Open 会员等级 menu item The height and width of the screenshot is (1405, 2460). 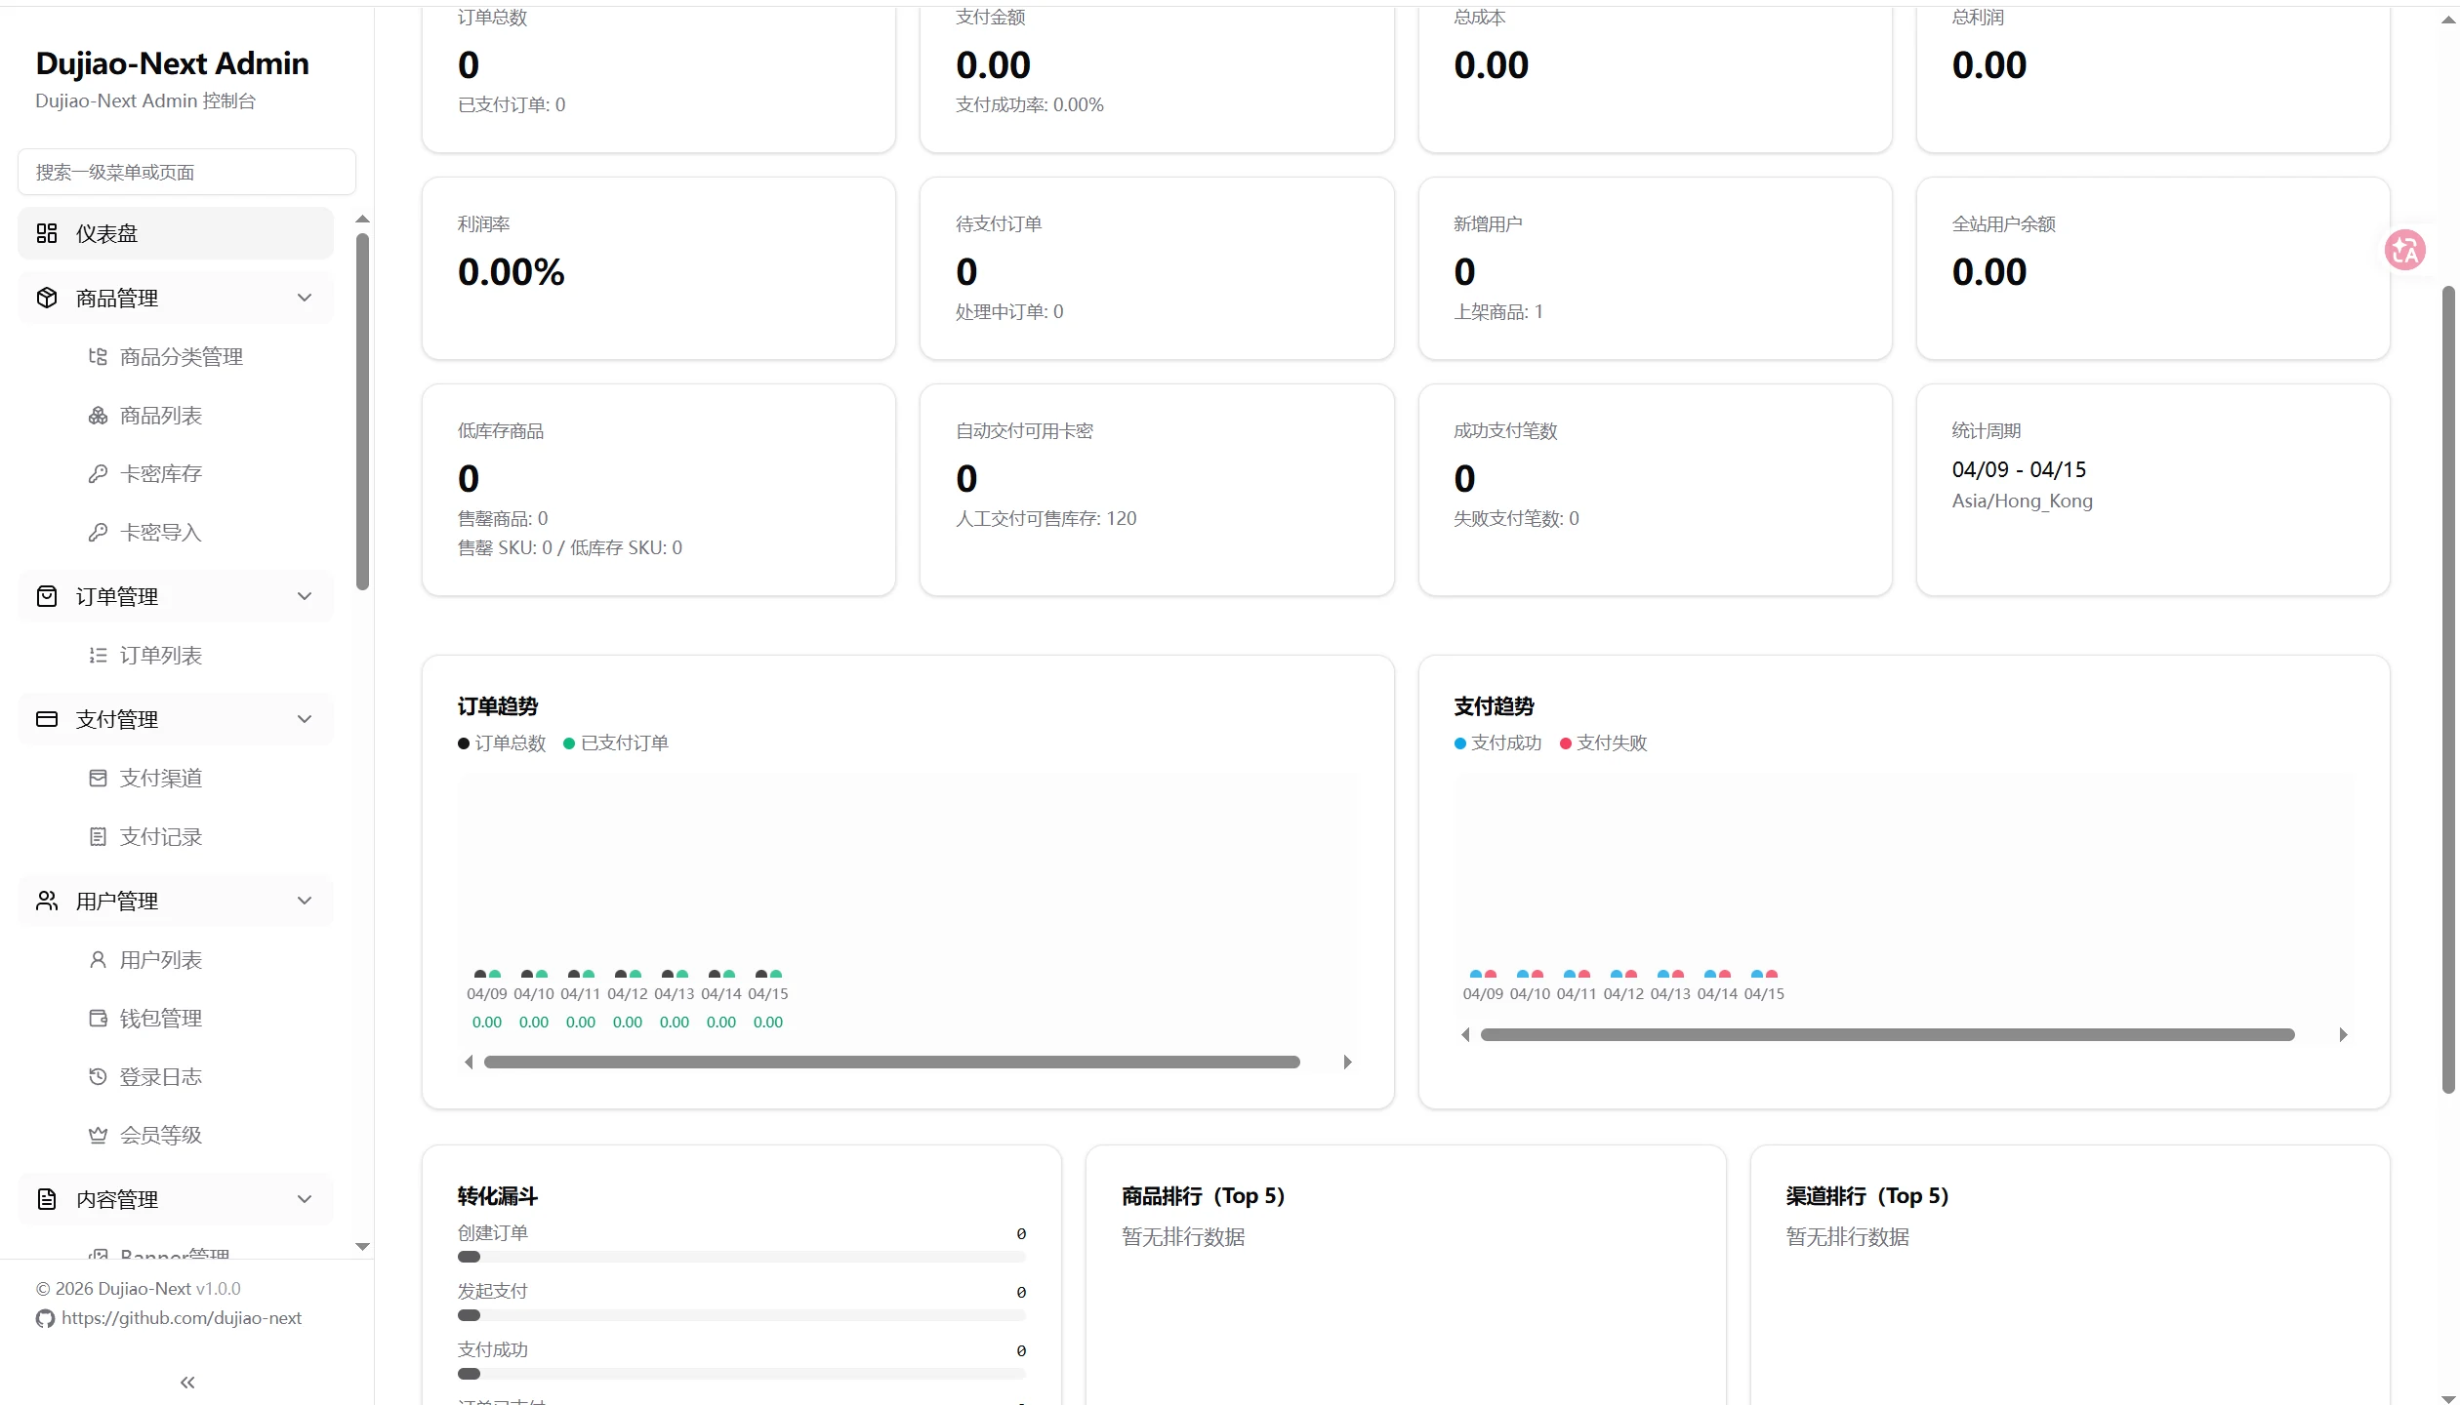point(160,1135)
